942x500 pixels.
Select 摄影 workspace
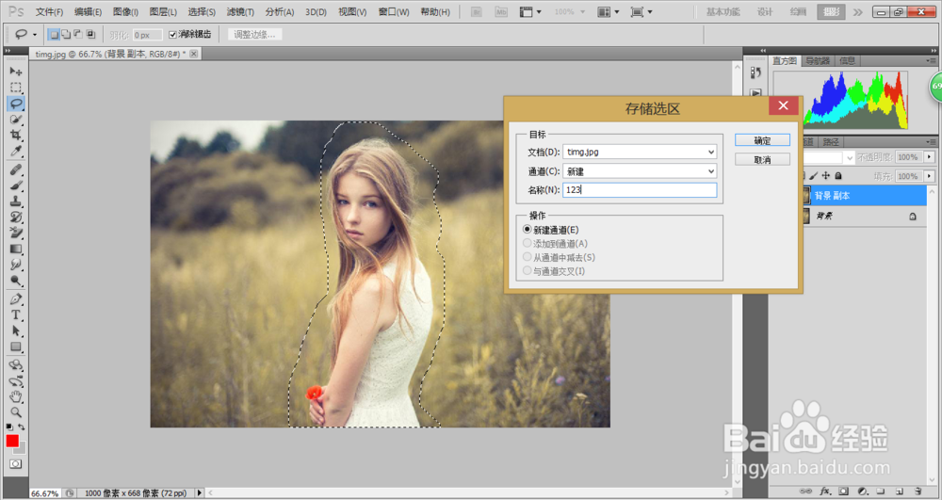click(832, 12)
